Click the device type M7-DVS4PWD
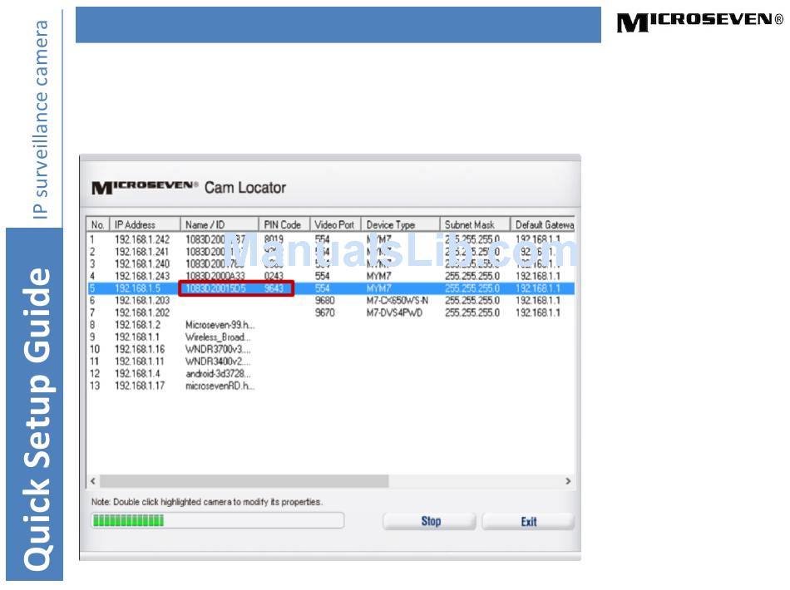Screen dimensions: 790x590 pos(394,312)
